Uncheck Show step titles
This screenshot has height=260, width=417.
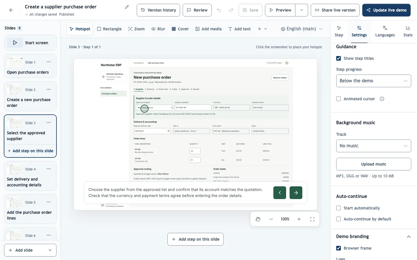(339, 58)
